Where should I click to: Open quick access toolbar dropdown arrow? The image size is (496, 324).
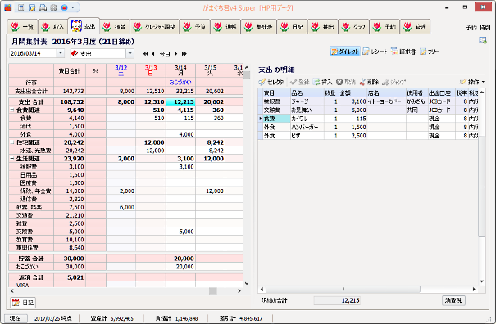click(73, 7)
